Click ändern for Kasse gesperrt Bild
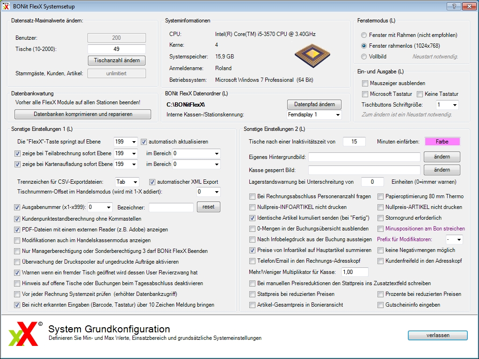479x359 pixels. (442, 170)
